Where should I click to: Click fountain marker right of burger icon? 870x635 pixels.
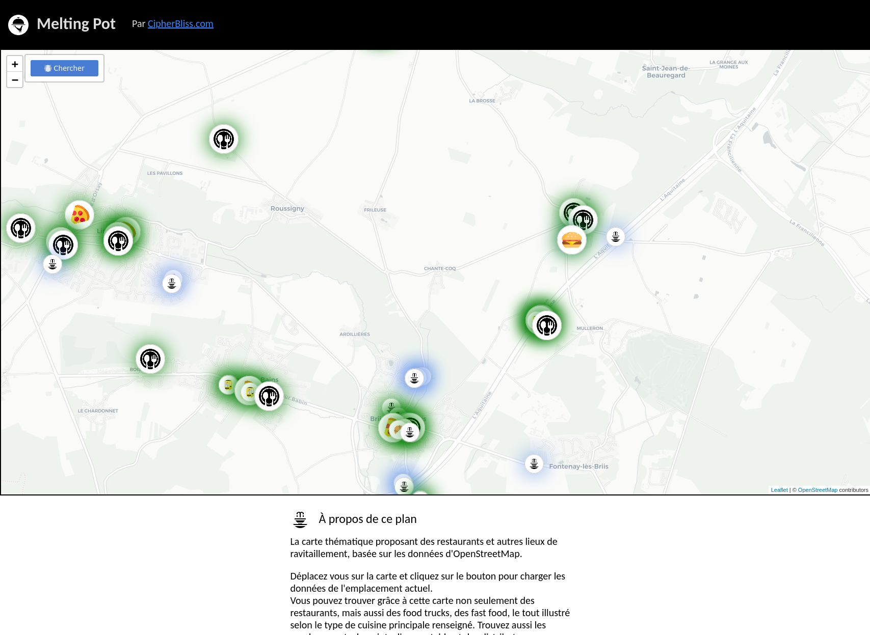tap(616, 236)
